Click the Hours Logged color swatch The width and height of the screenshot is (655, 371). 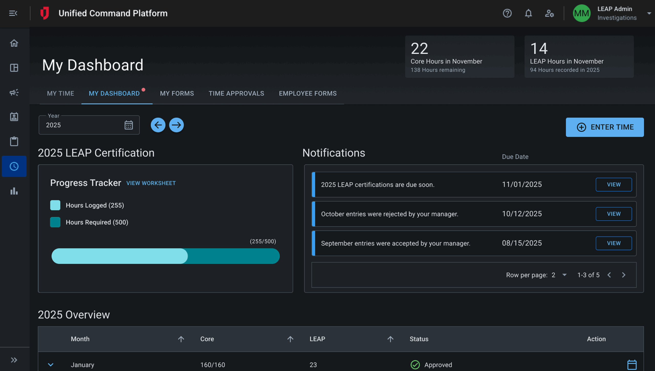55,205
